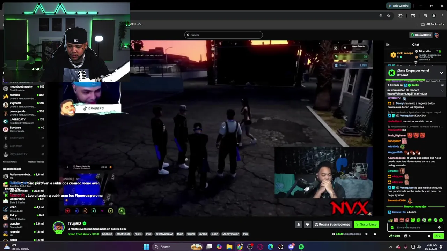Open LAGRECATV channel in sidebar

[24, 121]
